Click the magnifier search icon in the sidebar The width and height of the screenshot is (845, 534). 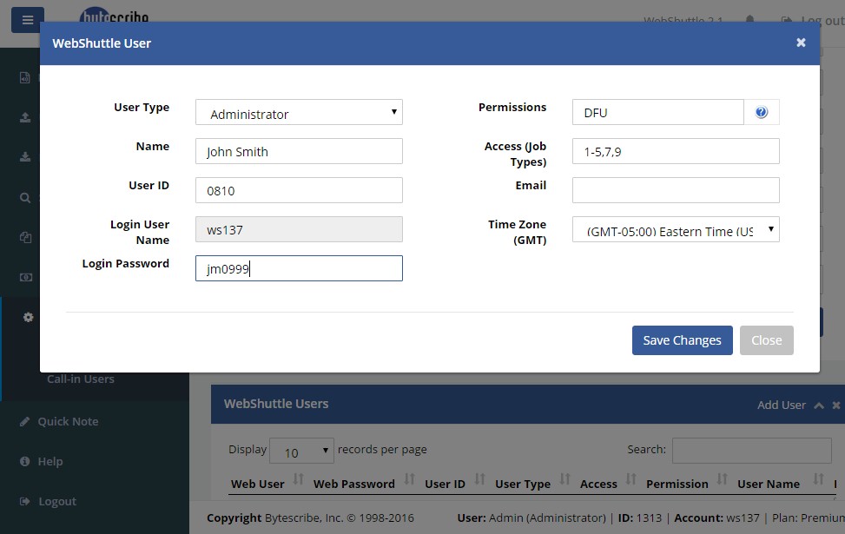pos(25,198)
